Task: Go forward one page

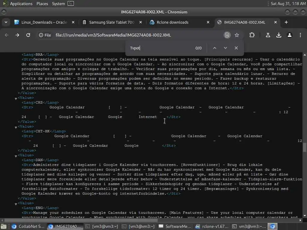Action: 17,35
